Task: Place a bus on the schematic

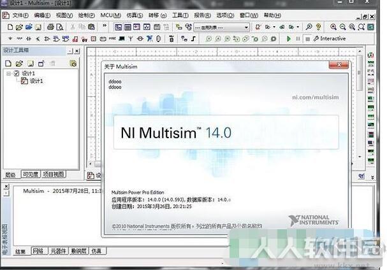Action: pos(194,39)
